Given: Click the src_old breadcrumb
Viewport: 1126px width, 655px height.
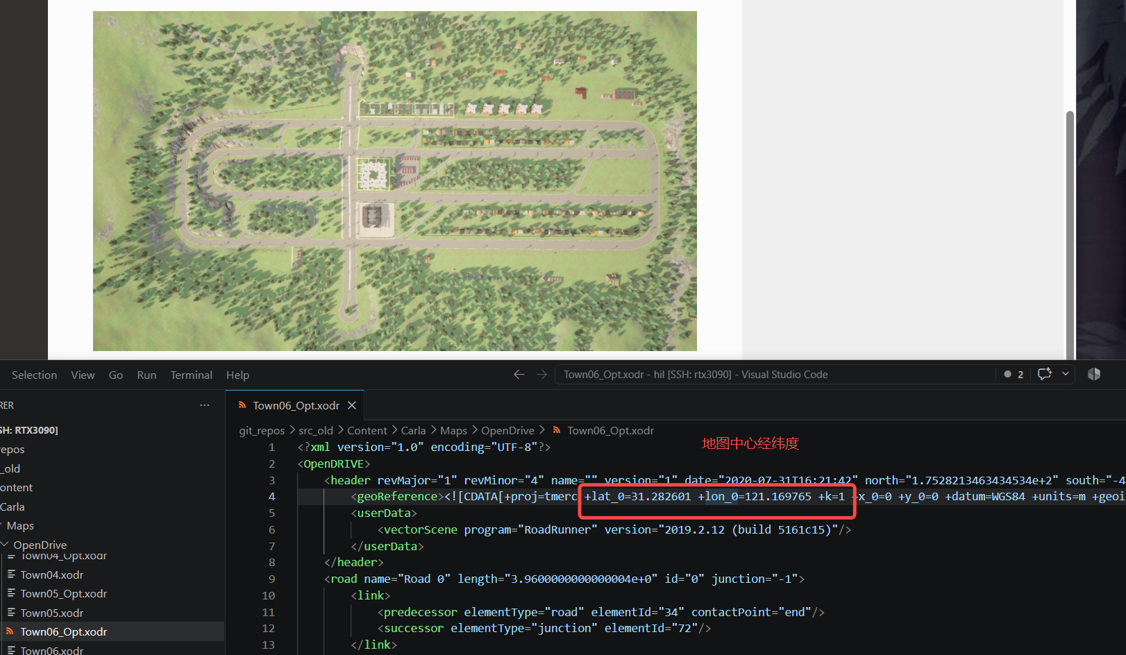Looking at the screenshot, I should click(x=316, y=430).
